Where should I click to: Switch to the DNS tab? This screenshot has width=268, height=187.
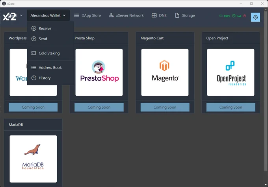pos(159,15)
